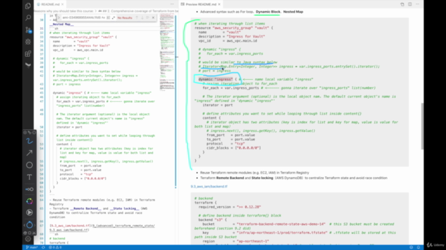The width and height of the screenshot is (446, 250).
Task: Open the Terraform extension view icon
Action: click(28, 65)
